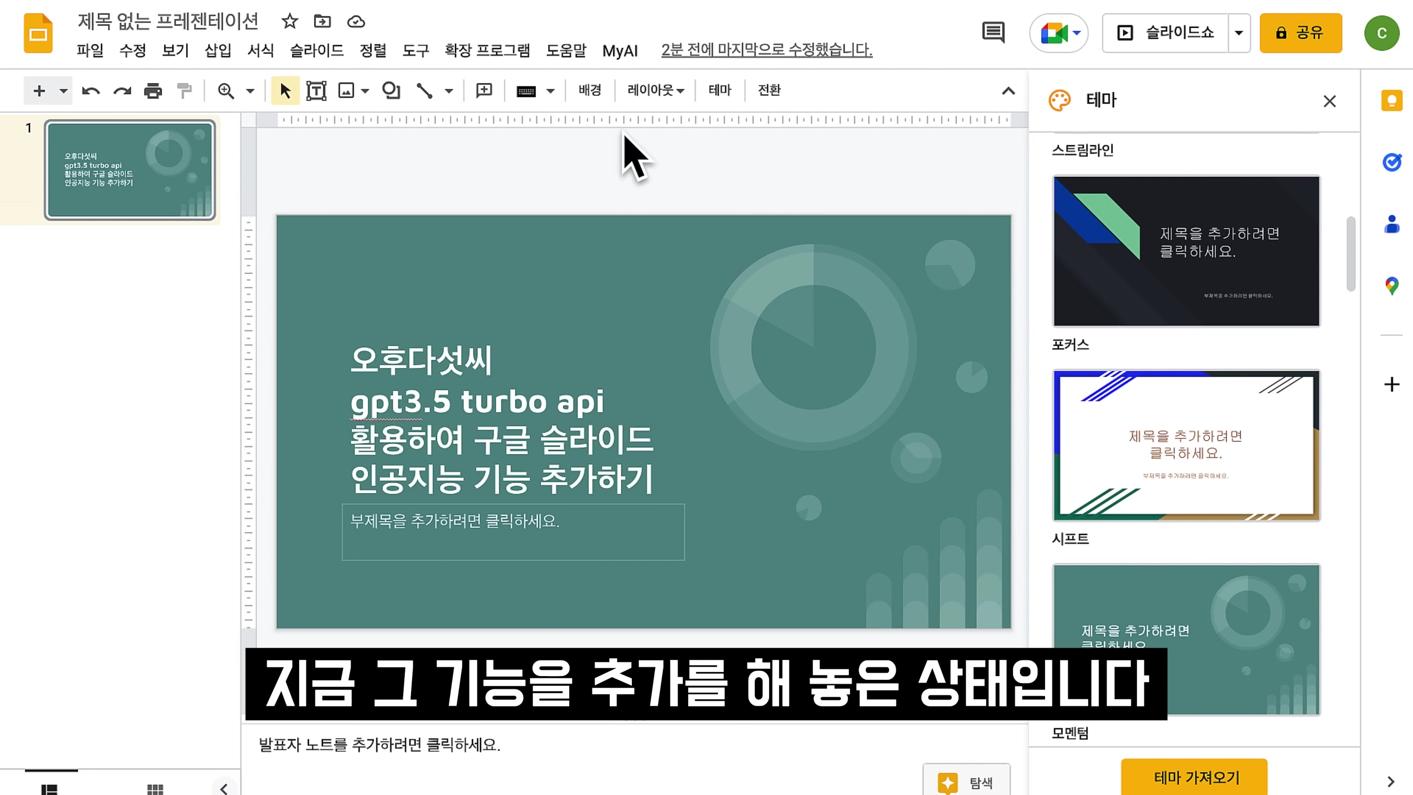The height and width of the screenshot is (795, 1413).
Task: Open Google Tasks side panel icon
Action: tap(1391, 162)
